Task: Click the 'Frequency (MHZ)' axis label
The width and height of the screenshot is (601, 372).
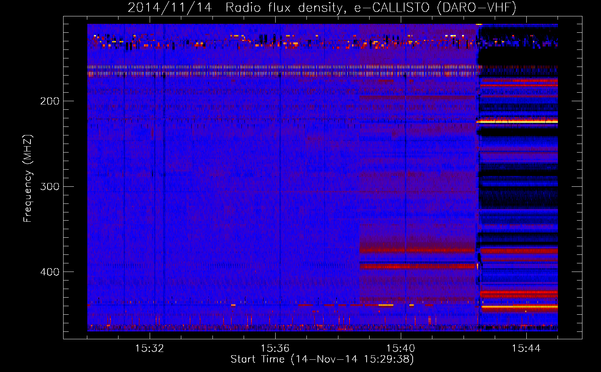Action: (x=28, y=179)
